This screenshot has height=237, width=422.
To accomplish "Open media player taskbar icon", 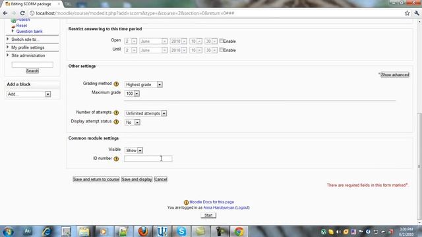I will (x=103, y=231).
